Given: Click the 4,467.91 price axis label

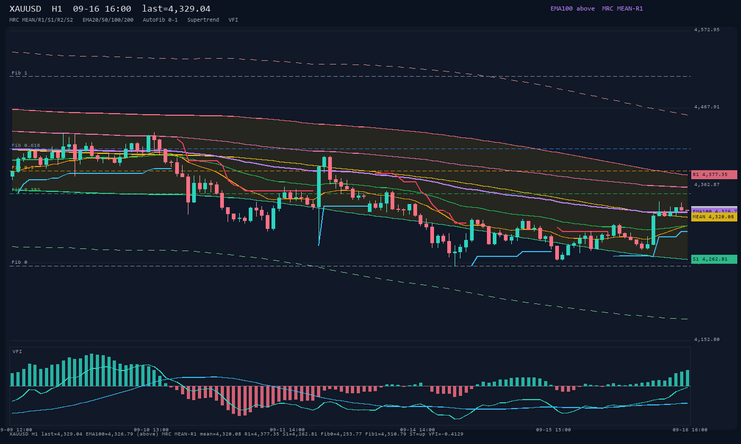Looking at the screenshot, I should coord(707,107).
